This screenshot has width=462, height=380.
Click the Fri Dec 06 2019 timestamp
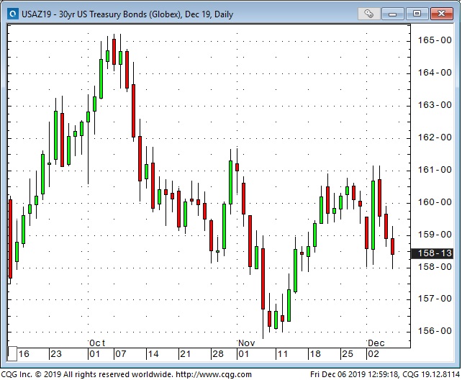tap(354, 375)
